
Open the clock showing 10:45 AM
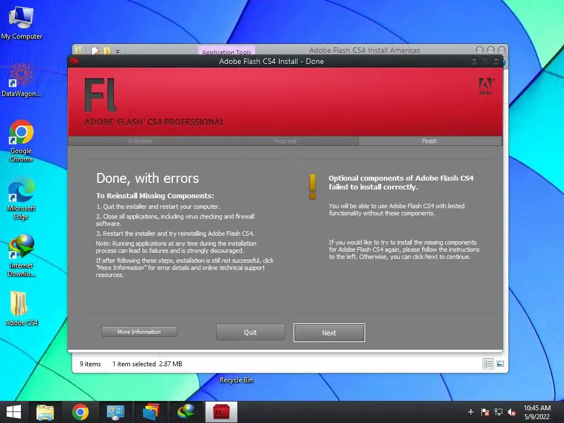pos(537,412)
